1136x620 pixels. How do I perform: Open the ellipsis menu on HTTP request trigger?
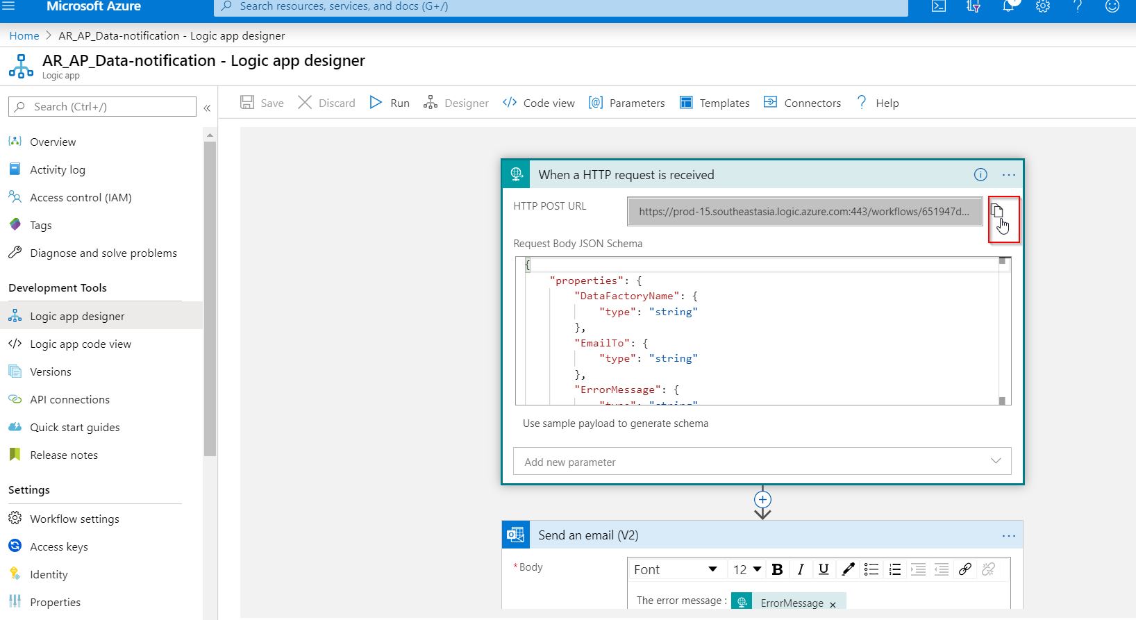pyautogui.click(x=1009, y=175)
